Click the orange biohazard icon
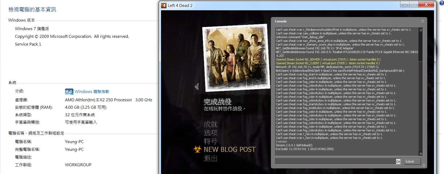The image size is (444, 174). pyautogui.click(x=197, y=149)
